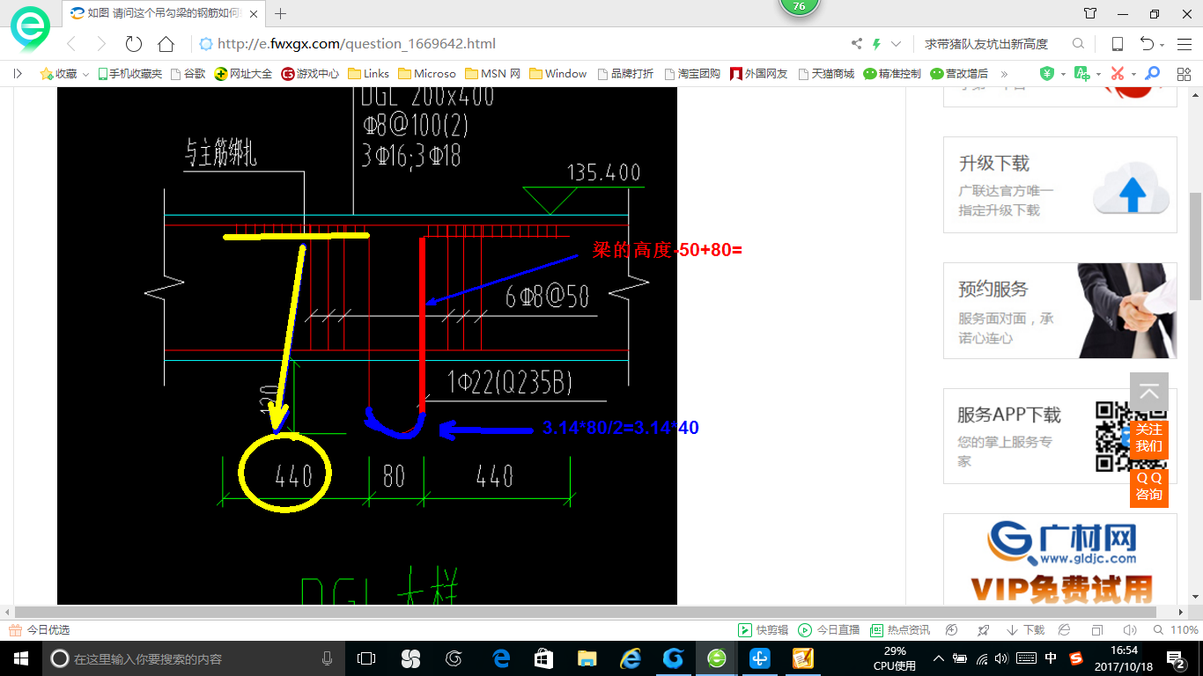This screenshot has width=1203, height=676.
Task: Open 快剪辑 in the status bar
Action: [763, 630]
